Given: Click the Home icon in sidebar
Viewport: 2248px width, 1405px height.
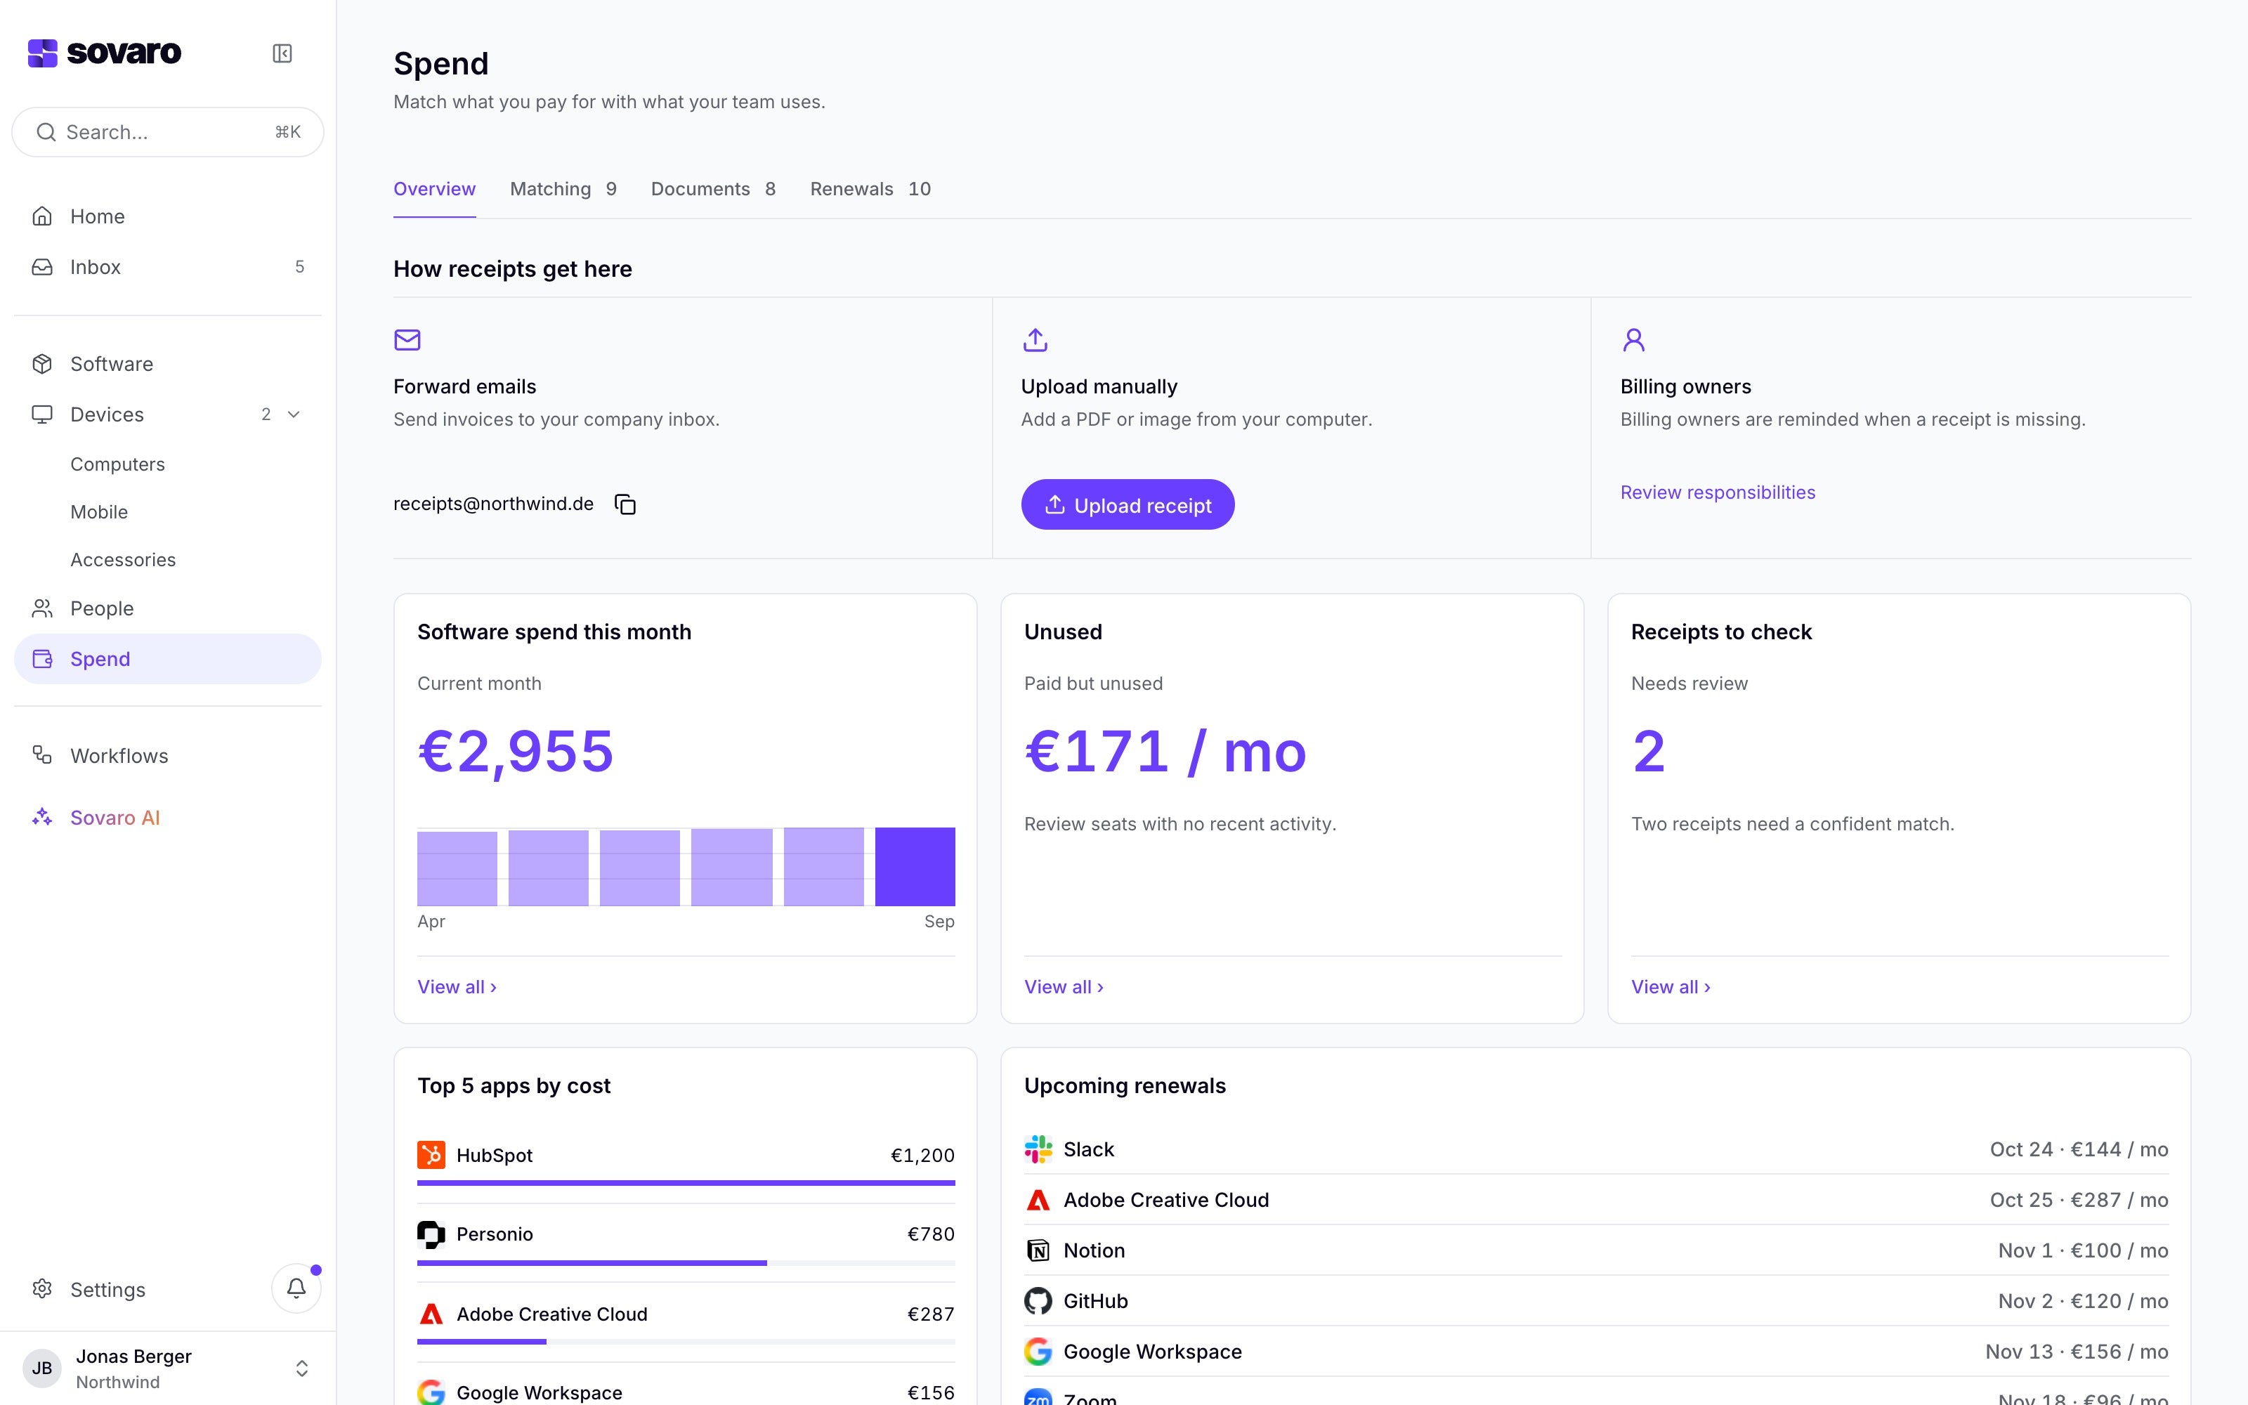Looking at the screenshot, I should click(42, 216).
